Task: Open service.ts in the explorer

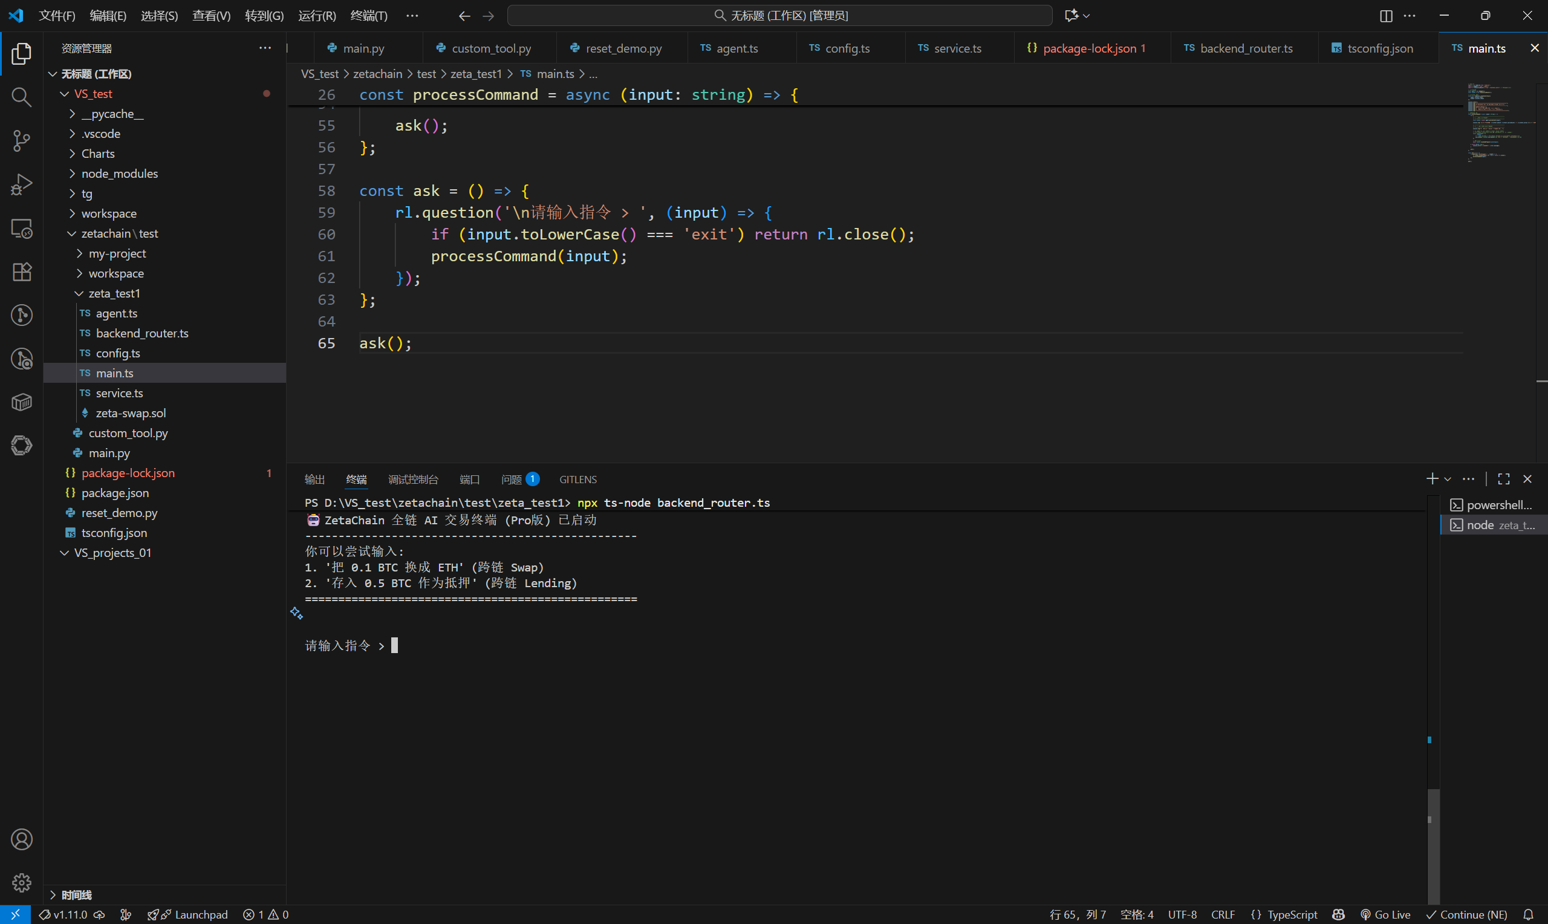Action: [x=164, y=393]
